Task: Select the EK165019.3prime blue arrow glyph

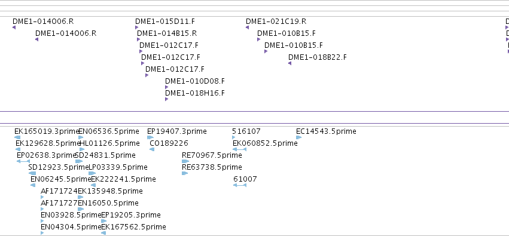Action: pyautogui.click(x=17, y=137)
